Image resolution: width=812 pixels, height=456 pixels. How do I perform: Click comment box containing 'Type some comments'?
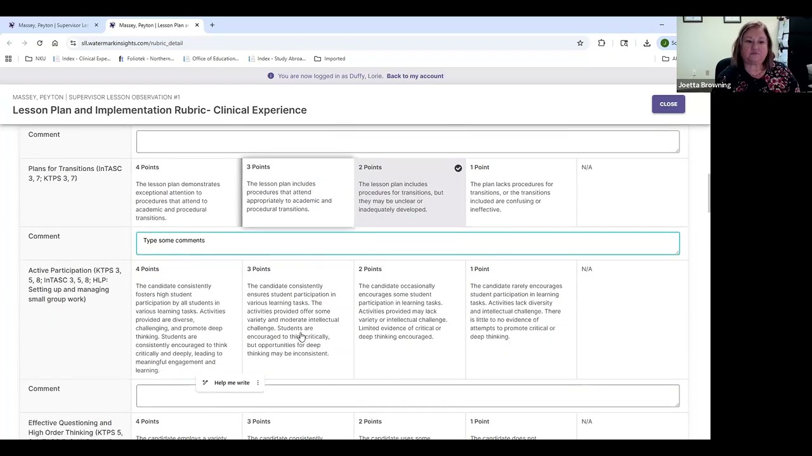click(408, 243)
